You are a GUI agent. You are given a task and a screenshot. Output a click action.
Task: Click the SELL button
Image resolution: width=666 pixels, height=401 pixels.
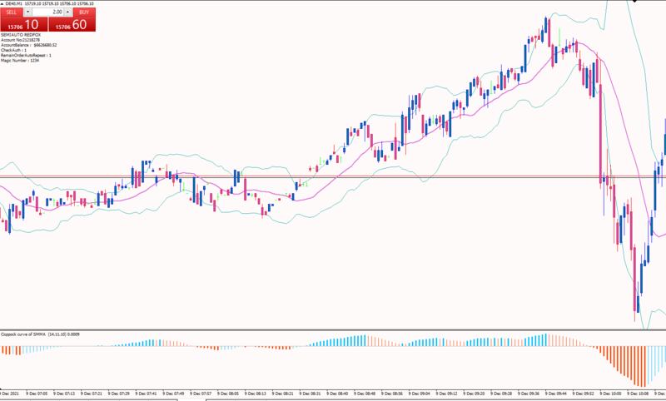pos(12,12)
